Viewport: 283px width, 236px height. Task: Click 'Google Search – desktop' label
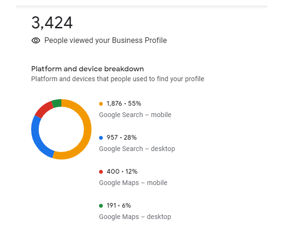click(x=137, y=149)
